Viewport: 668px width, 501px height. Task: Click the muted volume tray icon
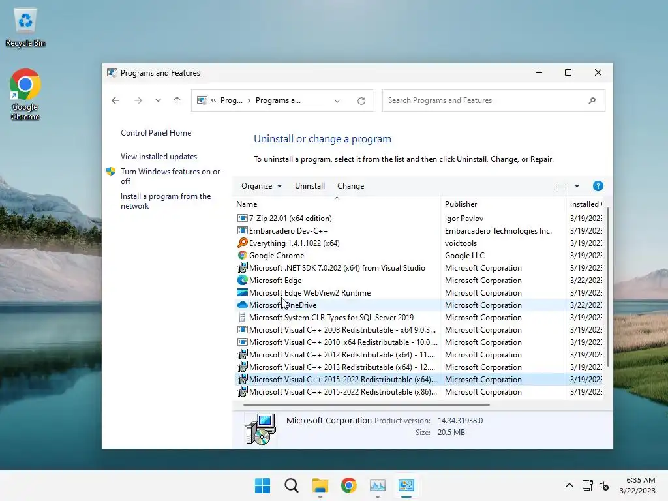pos(604,485)
